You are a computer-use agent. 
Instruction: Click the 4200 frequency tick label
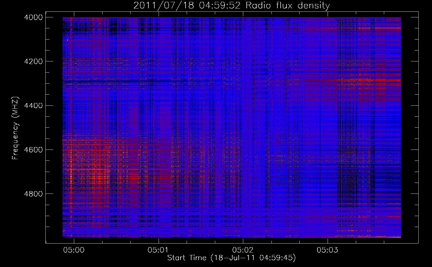pos(33,61)
